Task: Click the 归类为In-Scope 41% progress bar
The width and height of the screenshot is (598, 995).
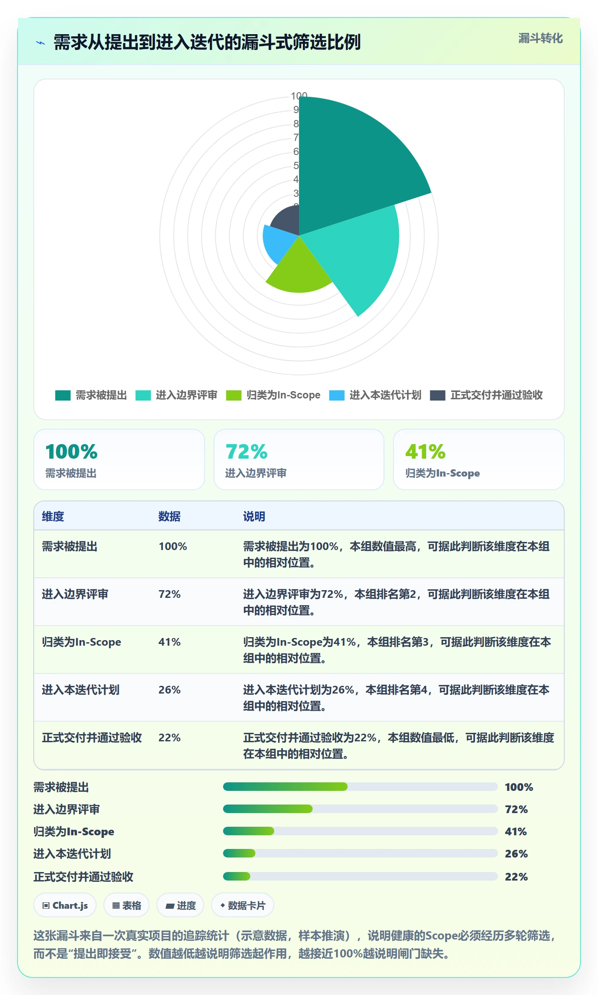Action: pos(361,831)
